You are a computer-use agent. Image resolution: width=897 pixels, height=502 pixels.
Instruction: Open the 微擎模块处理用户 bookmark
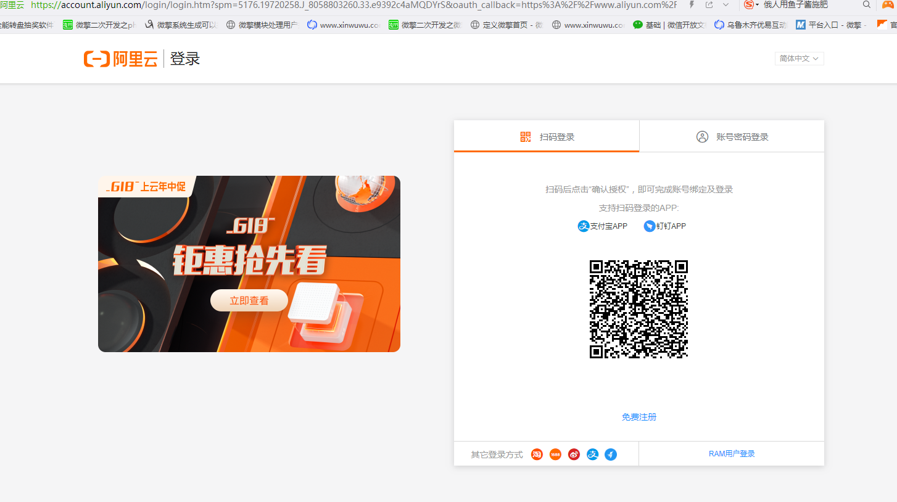[x=262, y=25]
